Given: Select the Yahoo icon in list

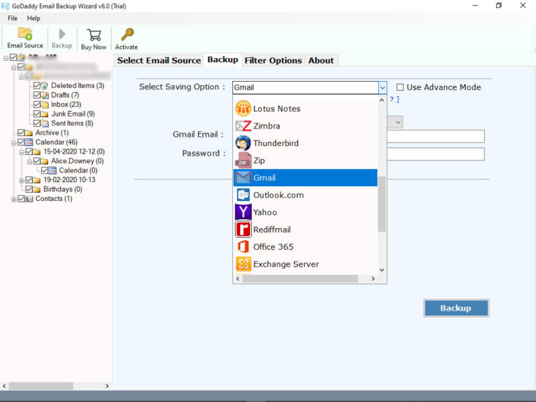Looking at the screenshot, I should [243, 212].
